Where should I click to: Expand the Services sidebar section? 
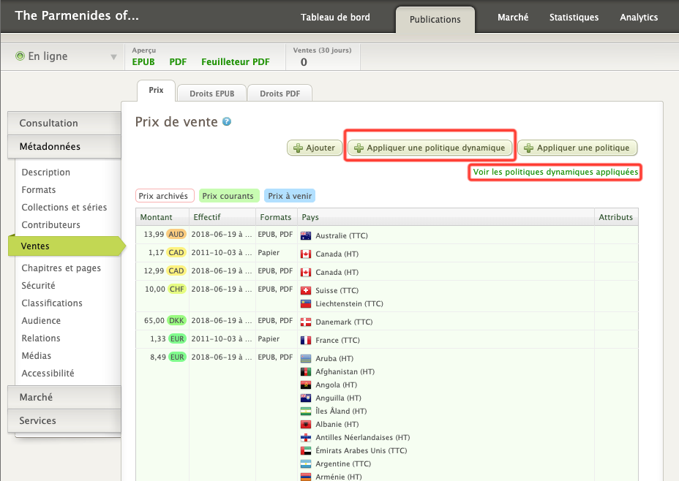pyautogui.click(x=64, y=420)
